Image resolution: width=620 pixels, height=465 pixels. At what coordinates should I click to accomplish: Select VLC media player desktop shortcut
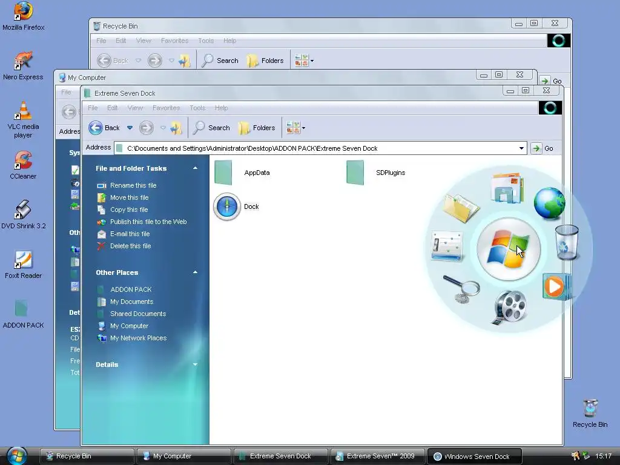[x=24, y=120]
